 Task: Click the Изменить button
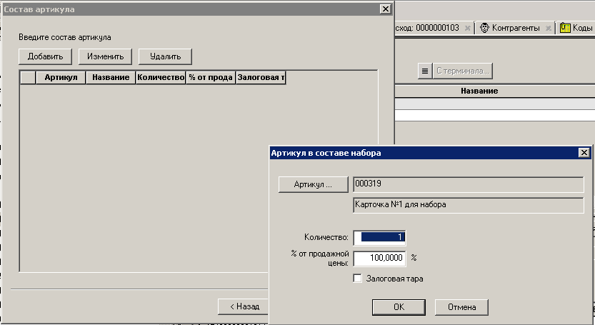click(105, 56)
